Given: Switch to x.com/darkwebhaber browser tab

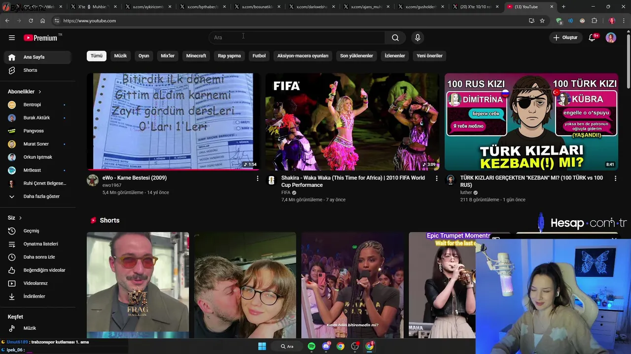Looking at the screenshot, I should [312, 7].
